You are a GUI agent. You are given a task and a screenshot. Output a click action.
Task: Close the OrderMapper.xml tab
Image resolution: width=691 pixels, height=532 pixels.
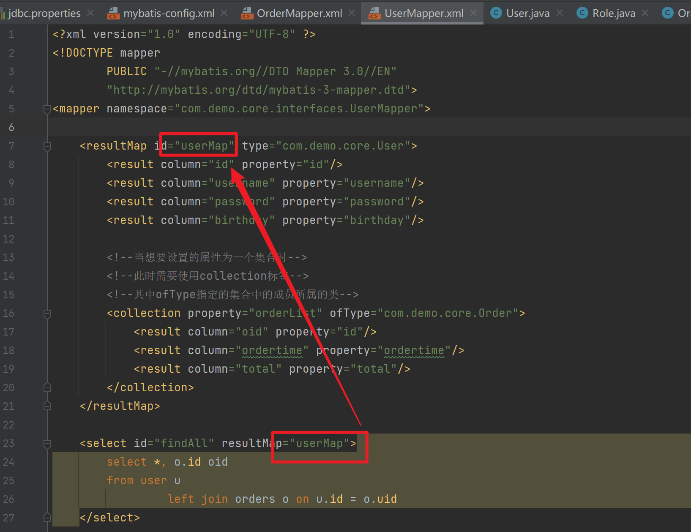352,13
